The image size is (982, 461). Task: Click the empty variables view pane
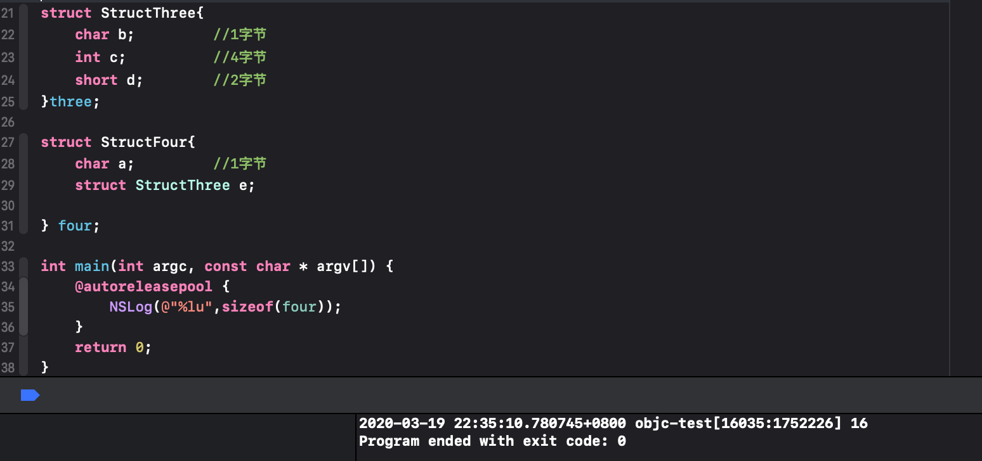point(178,438)
